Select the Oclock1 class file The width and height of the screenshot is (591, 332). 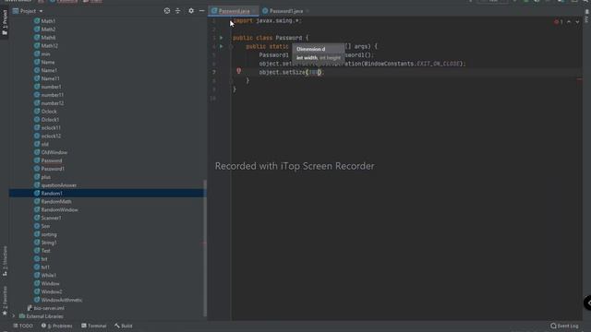[x=47, y=120]
